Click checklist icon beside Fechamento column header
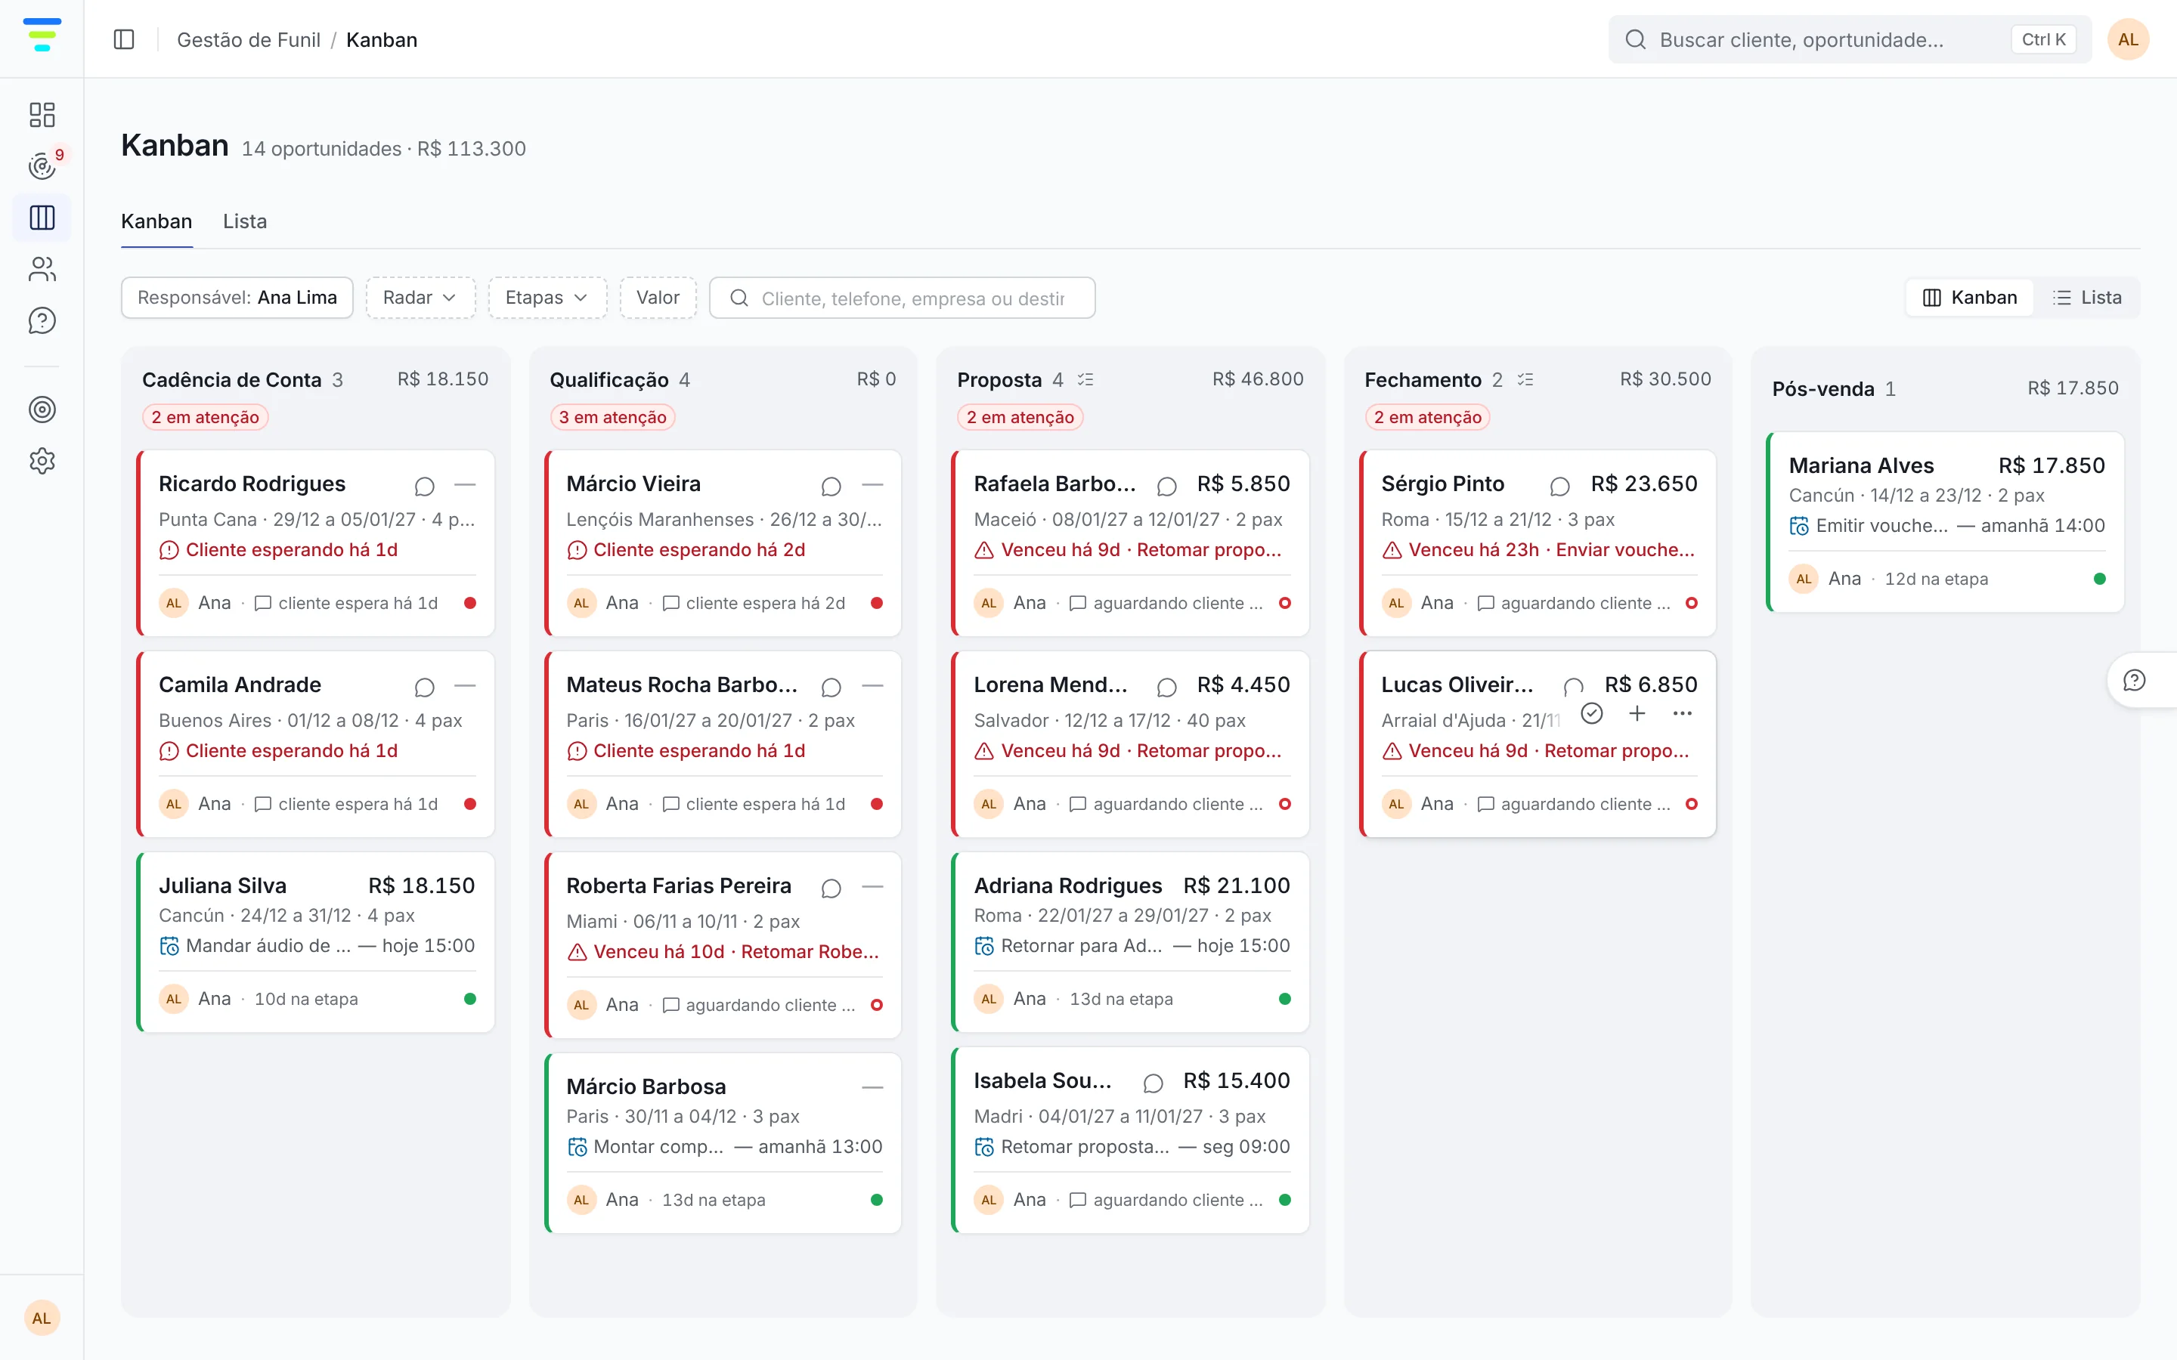 (1525, 379)
